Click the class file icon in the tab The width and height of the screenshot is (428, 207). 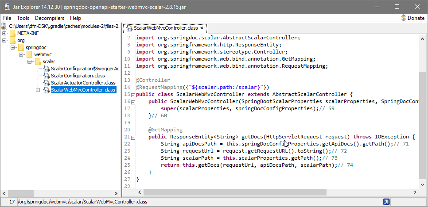pyautogui.click(x=129, y=28)
